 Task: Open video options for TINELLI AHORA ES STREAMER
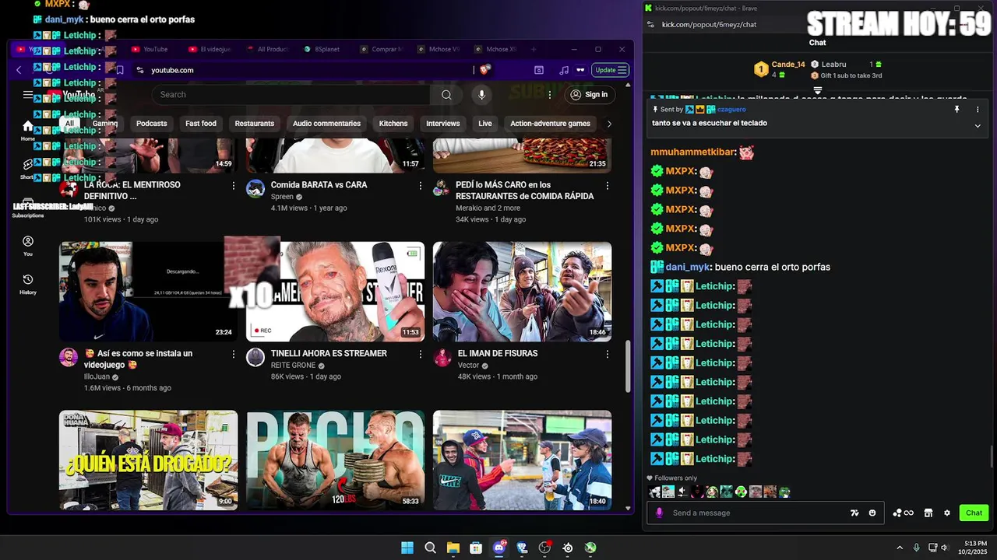(421, 354)
